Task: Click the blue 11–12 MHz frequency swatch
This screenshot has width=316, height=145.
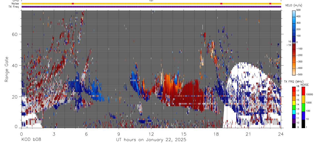Action: (294, 116)
